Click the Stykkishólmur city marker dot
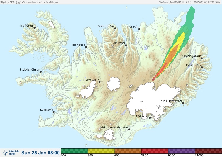222x157 pixels. point(41,72)
